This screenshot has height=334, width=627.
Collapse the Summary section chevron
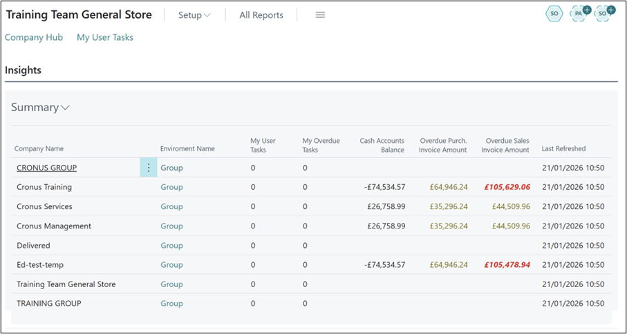(66, 108)
